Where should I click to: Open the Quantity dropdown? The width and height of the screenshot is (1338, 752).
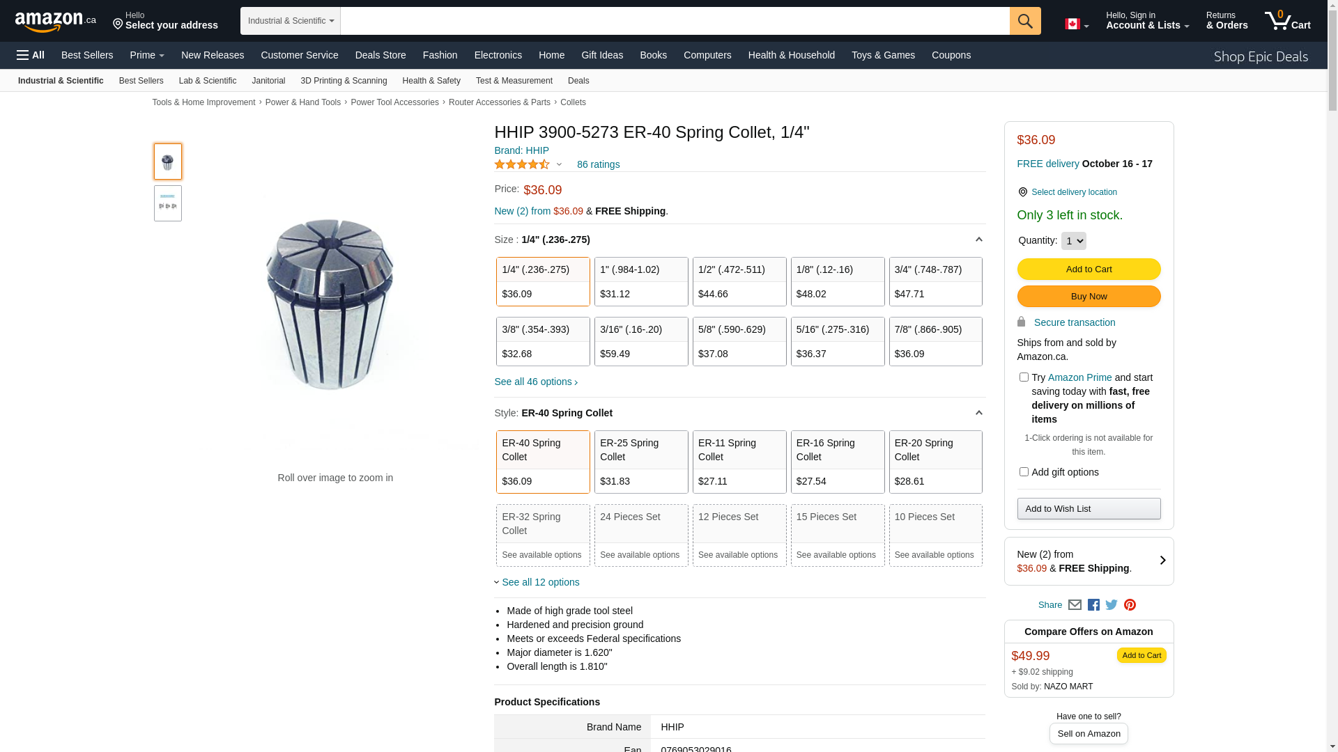pos(1073,241)
